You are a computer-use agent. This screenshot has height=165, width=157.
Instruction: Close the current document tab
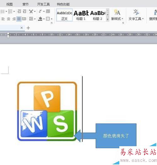point(22,28)
